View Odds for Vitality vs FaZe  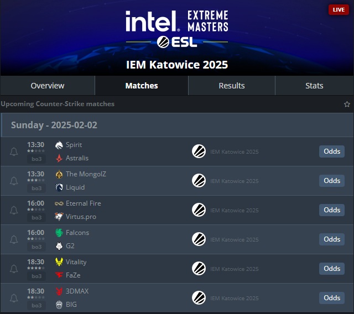332,269
